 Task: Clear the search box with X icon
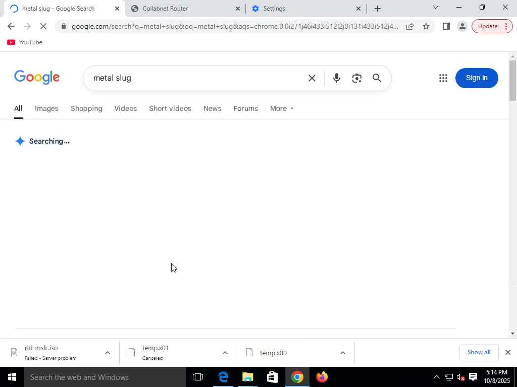[x=312, y=78]
